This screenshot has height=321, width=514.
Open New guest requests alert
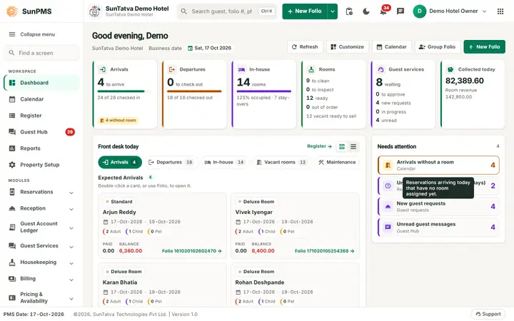(x=438, y=207)
